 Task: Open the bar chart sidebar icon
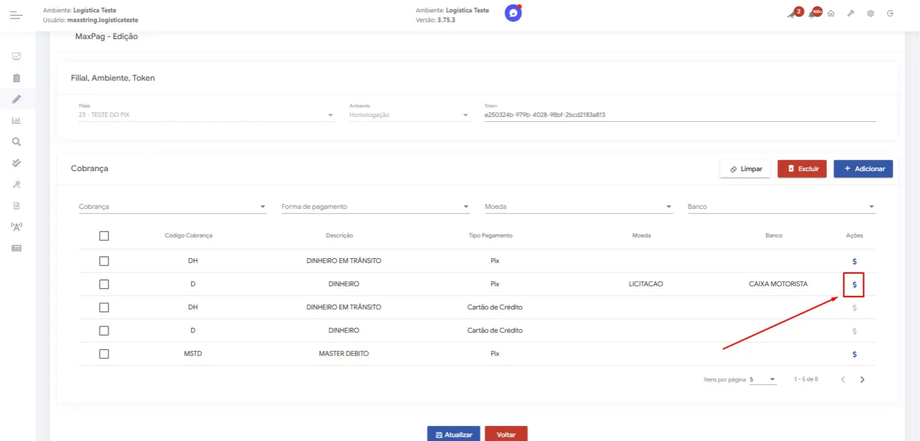click(x=17, y=120)
